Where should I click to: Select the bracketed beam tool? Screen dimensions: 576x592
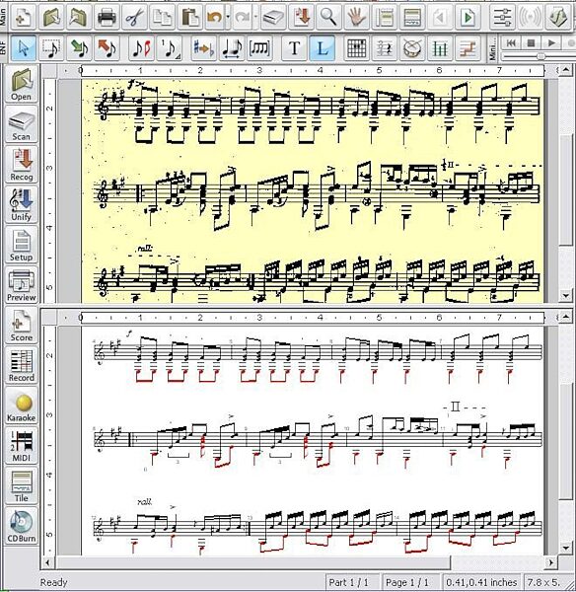pyautogui.click(x=259, y=48)
